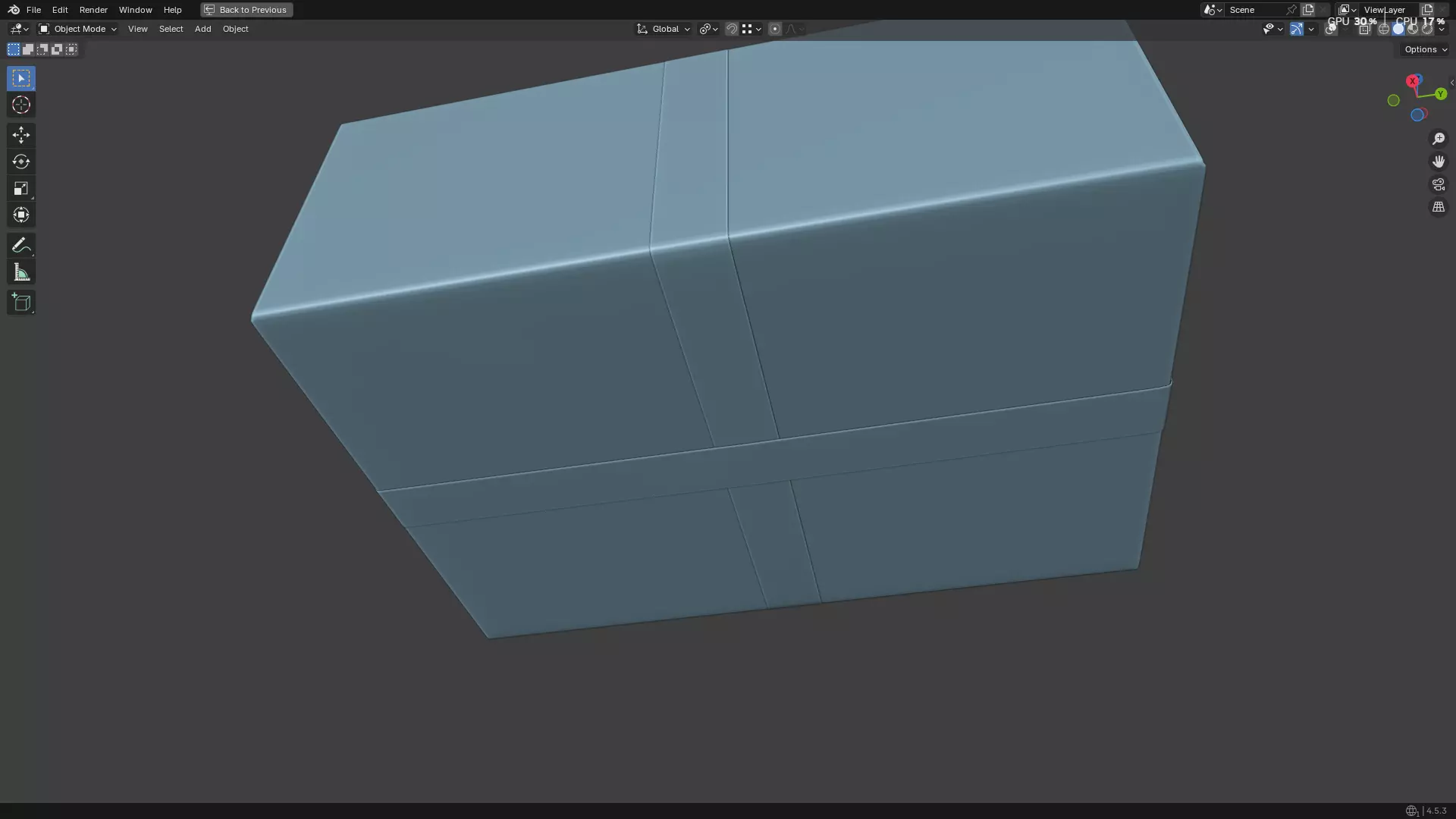This screenshot has width=1456, height=819.
Task: Click the new scene copy icon
Action: [1308, 10]
